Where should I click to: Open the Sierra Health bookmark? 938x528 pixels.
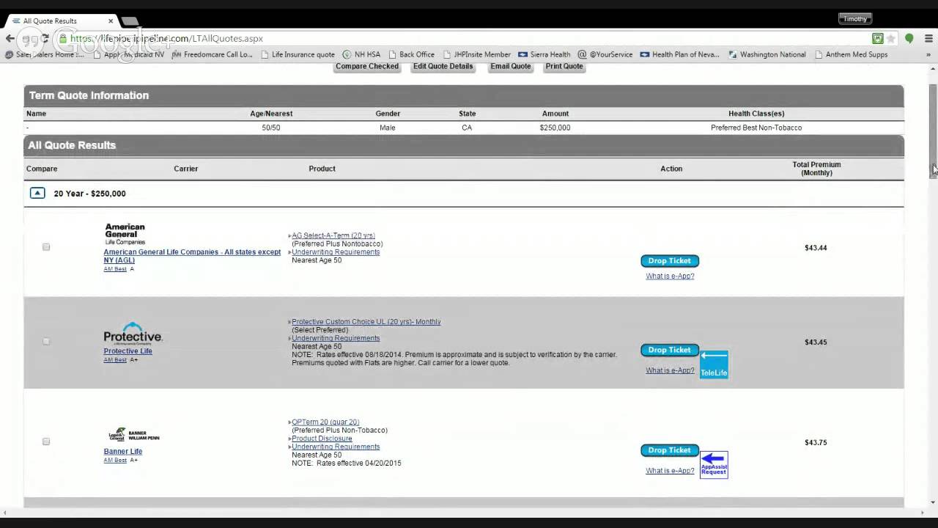pyautogui.click(x=544, y=54)
